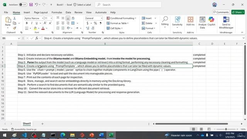This screenshot has width=247, height=139.
Task: Open the Automate tab
Action: [101, 12]
